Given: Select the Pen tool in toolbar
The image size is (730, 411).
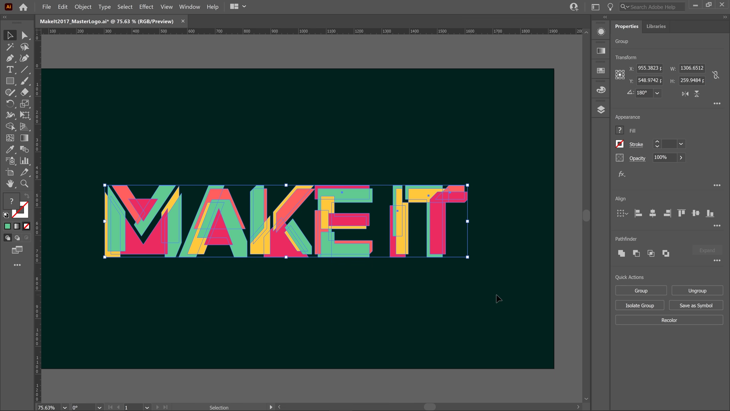Looking at the screenshot, I should [10, 58].
